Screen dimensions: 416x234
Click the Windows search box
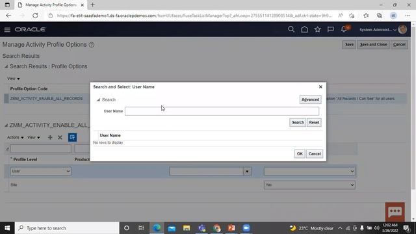tap(67, 228)
